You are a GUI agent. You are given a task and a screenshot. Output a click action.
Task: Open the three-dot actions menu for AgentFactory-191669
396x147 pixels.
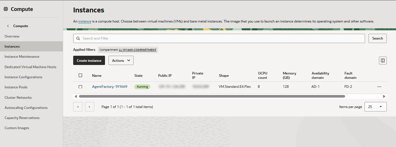click(379, 87)
